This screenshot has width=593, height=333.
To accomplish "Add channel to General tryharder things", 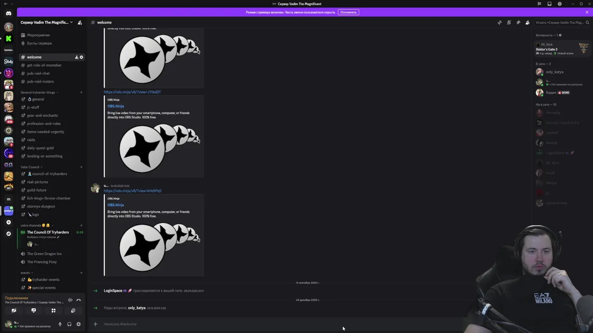I will click(x=81, y=92).
